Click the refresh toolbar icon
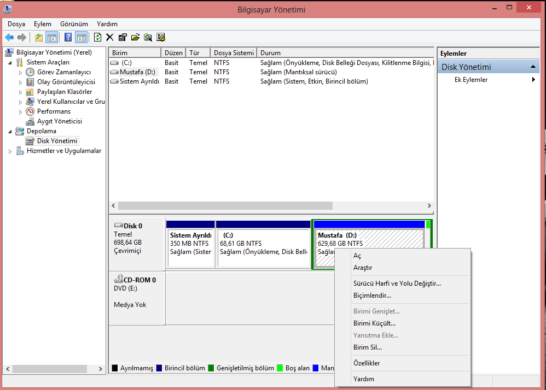546x390 pixels. pos(97,37)
